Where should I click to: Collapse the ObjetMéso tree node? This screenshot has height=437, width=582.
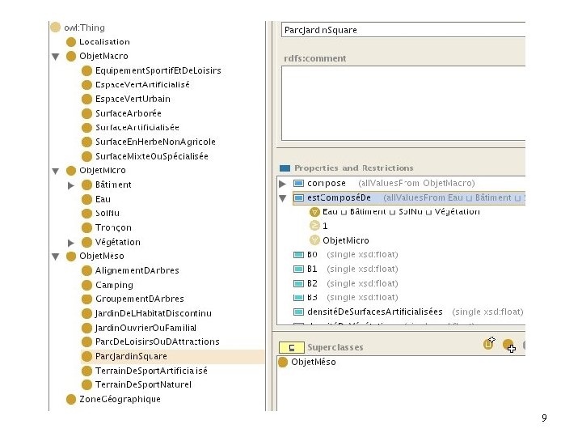pos(55,257)
